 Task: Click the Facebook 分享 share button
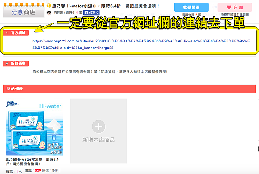point(91,13)
